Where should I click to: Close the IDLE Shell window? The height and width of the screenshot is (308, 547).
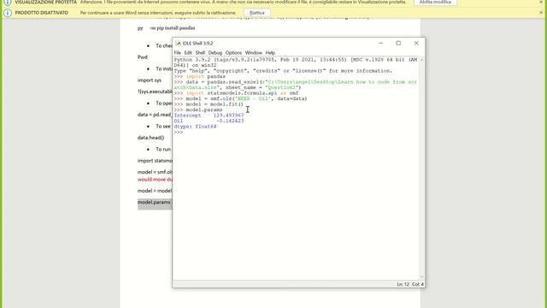point(416,44)
